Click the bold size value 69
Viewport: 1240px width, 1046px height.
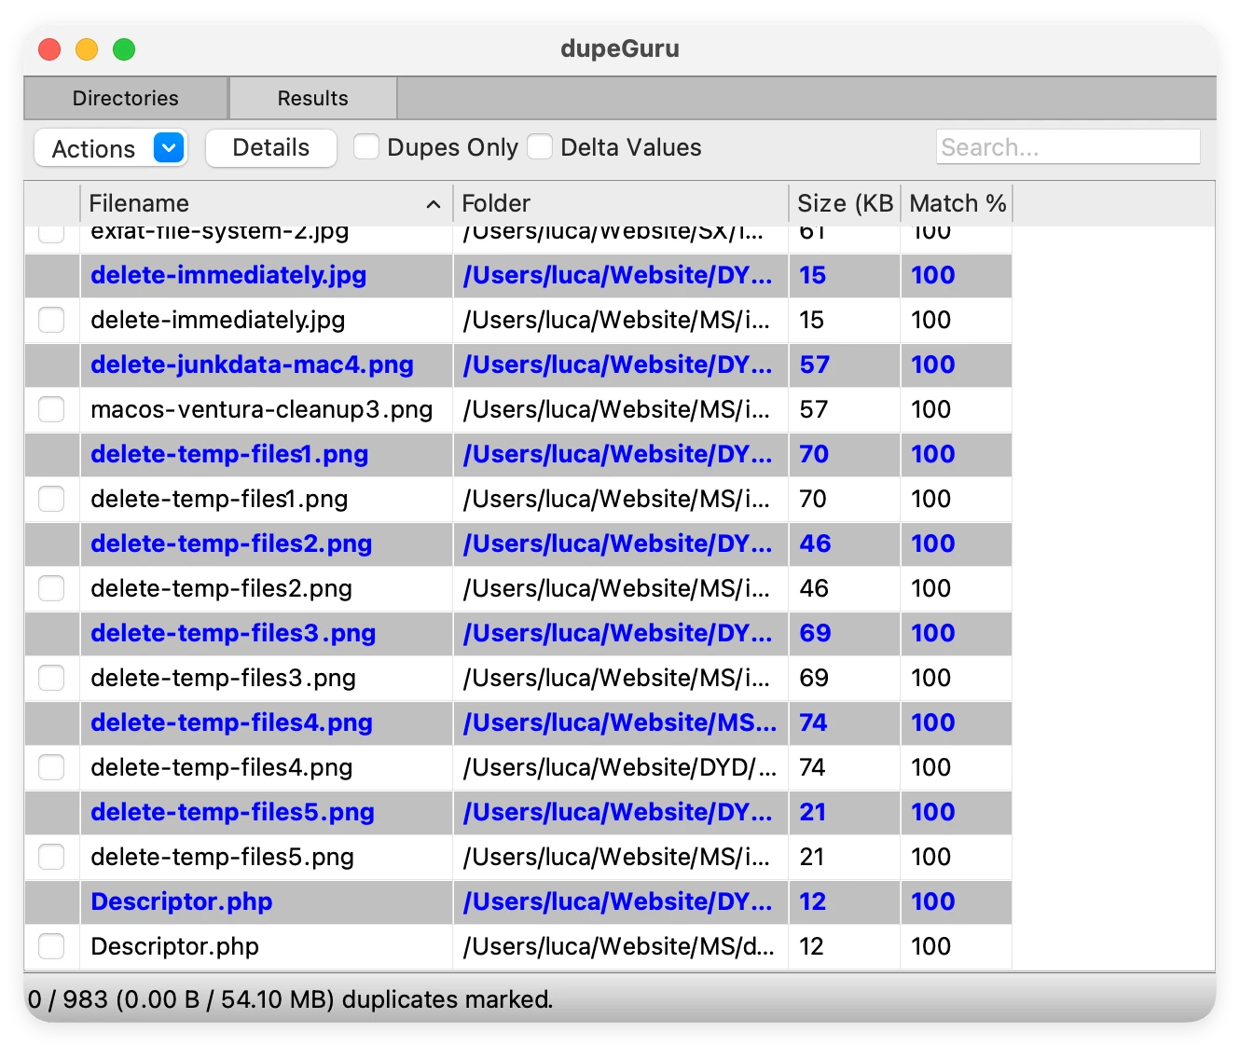(815, 633)
